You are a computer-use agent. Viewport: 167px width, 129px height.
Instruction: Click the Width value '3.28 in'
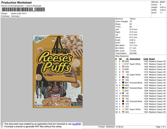(x=163, y=10)
